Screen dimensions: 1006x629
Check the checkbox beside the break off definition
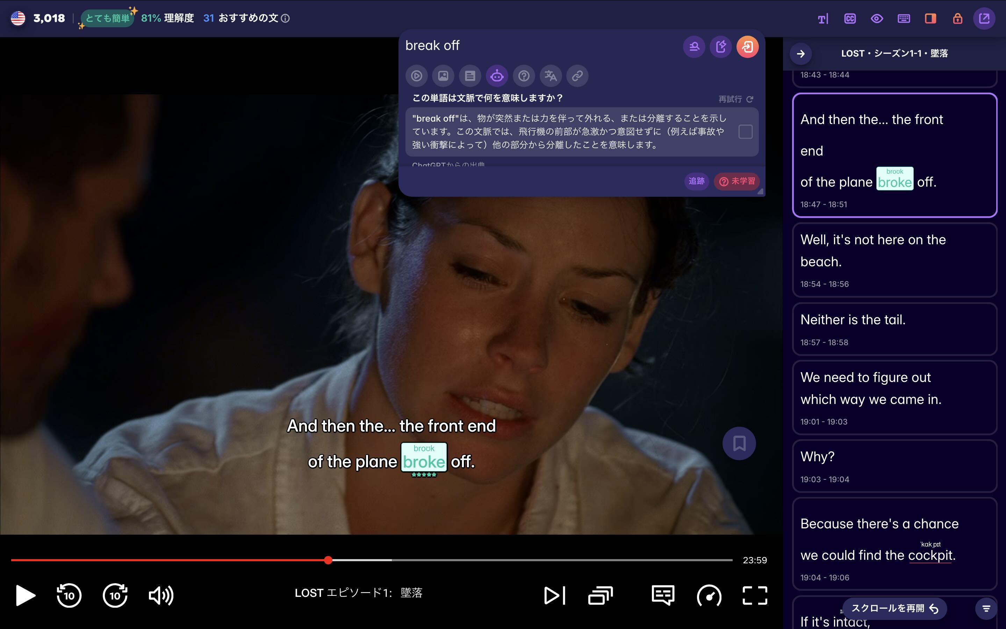[746, 131]
